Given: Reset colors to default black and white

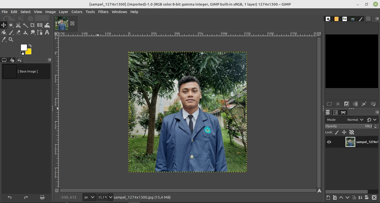Looking at the screenshot, I should (x=22, y=53).
